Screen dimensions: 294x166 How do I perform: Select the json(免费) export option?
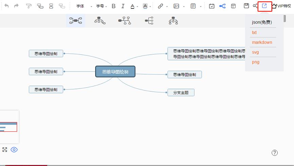point(262,22)
